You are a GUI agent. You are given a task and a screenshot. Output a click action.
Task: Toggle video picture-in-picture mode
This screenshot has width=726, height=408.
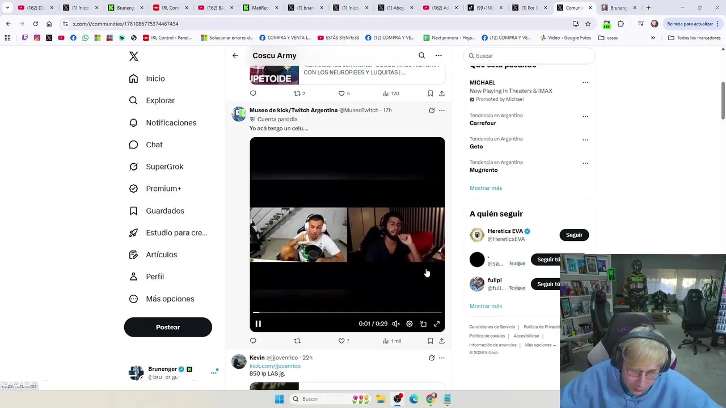point(423,324)
